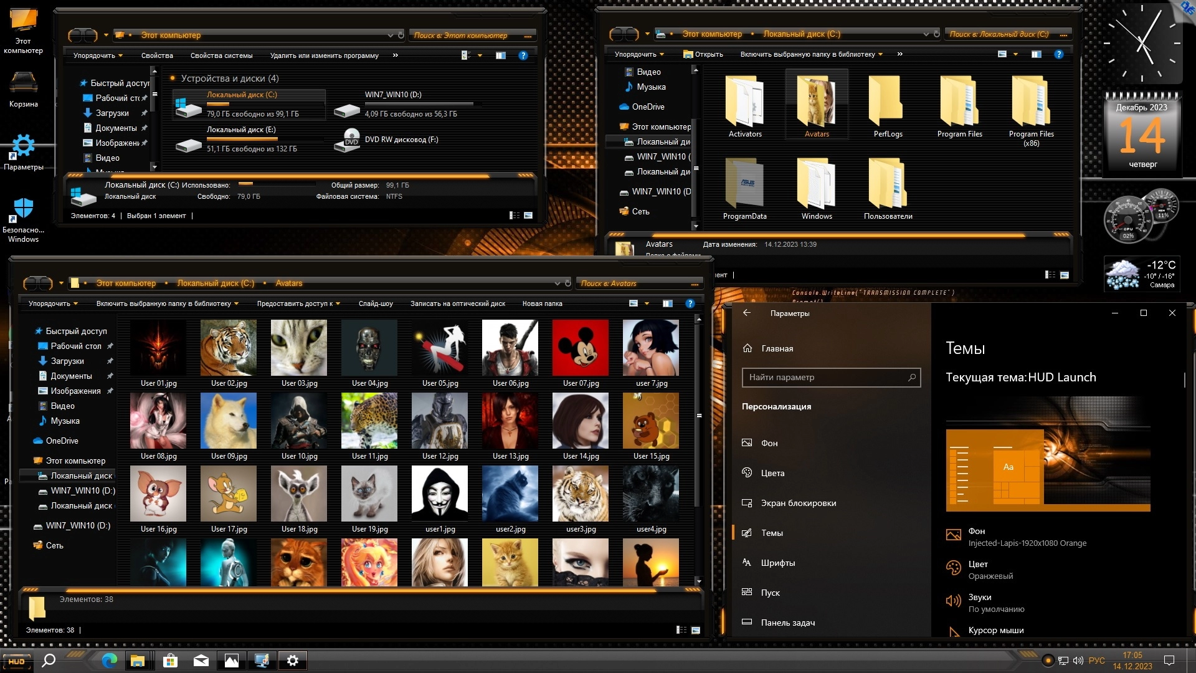Open Предоставить доступ к dropdown

pyautogui.click(x=298, y=303)
